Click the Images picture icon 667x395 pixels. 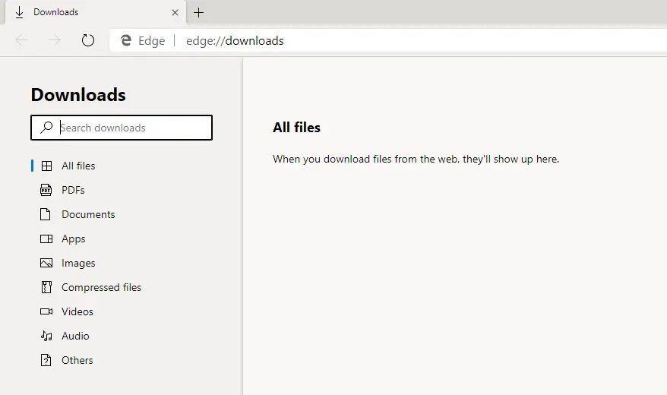(x=46, y=263)
